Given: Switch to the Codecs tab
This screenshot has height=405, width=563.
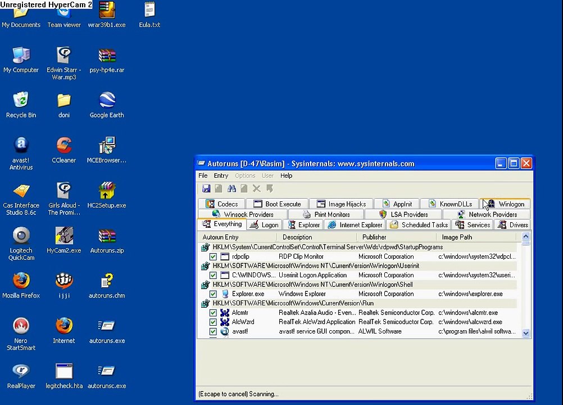Looking at the screenshot, I should point(221,204).
